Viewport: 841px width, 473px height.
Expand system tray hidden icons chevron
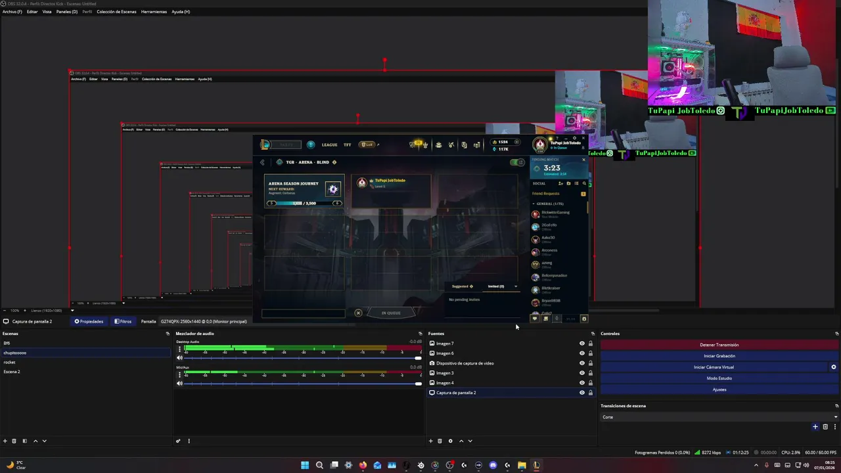click(756, 465)
